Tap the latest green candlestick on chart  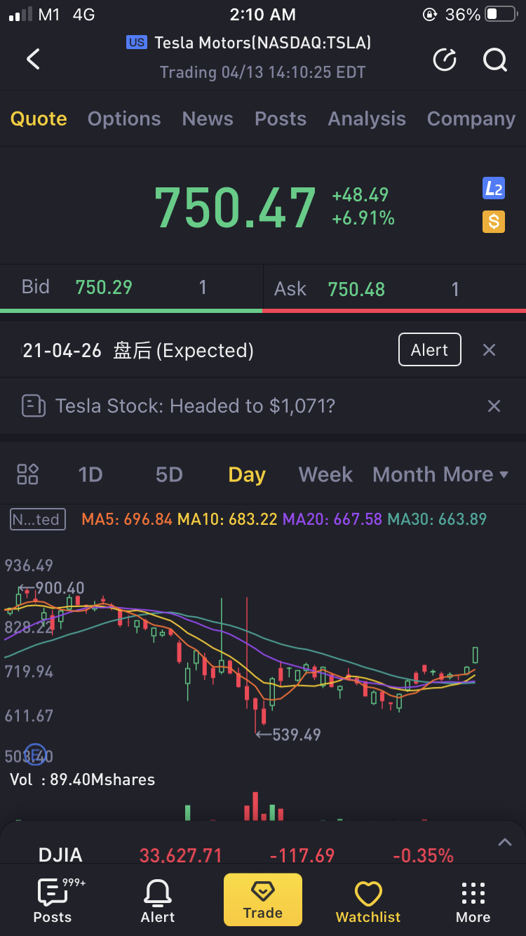(476, 655)
